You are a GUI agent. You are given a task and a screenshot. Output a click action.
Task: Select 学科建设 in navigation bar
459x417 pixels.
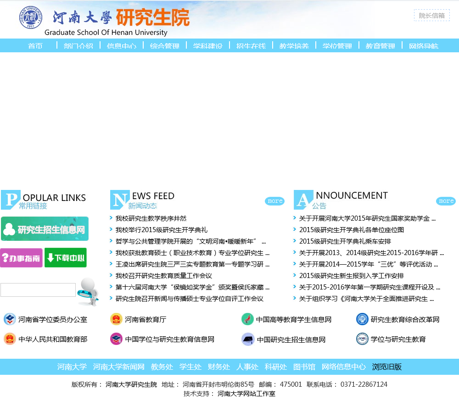point(207,46)
